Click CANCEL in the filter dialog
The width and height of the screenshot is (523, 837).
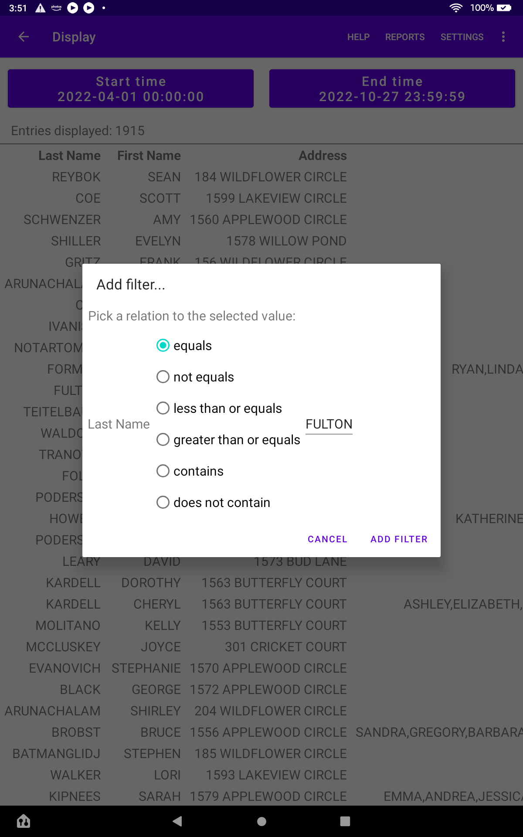click(327, 539)
